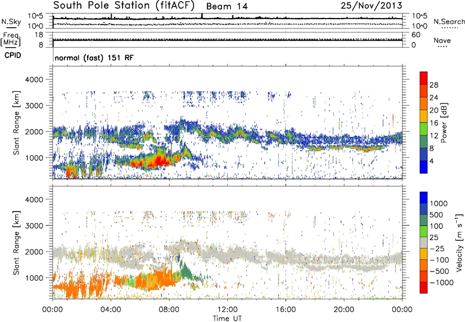Click the '4000' tick label on the power panel
Image resolution: width=465 pixels, height=322 pixels.
(x=34, y=80)
